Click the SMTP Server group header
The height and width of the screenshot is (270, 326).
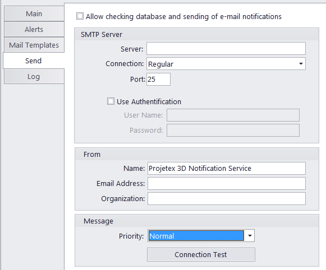(x=197, y=34)
